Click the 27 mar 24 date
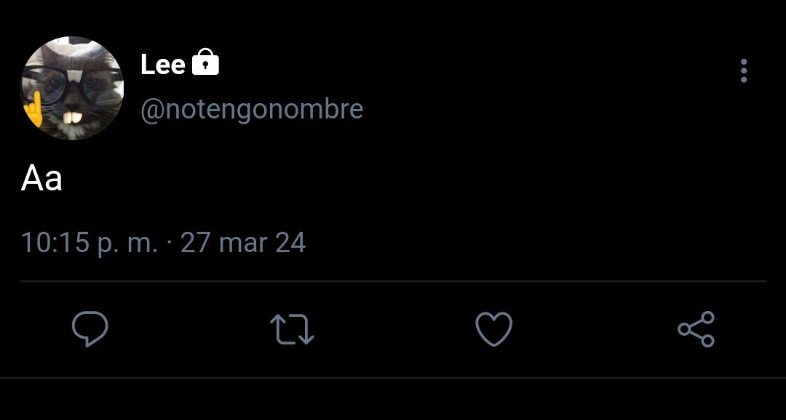 243,243
